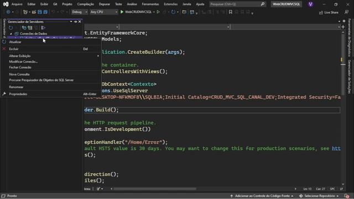Viewport: 354px width, 199px height.
Task: Click the refresh icon in Server Explorer toolbar
Action: coord(11,28)
